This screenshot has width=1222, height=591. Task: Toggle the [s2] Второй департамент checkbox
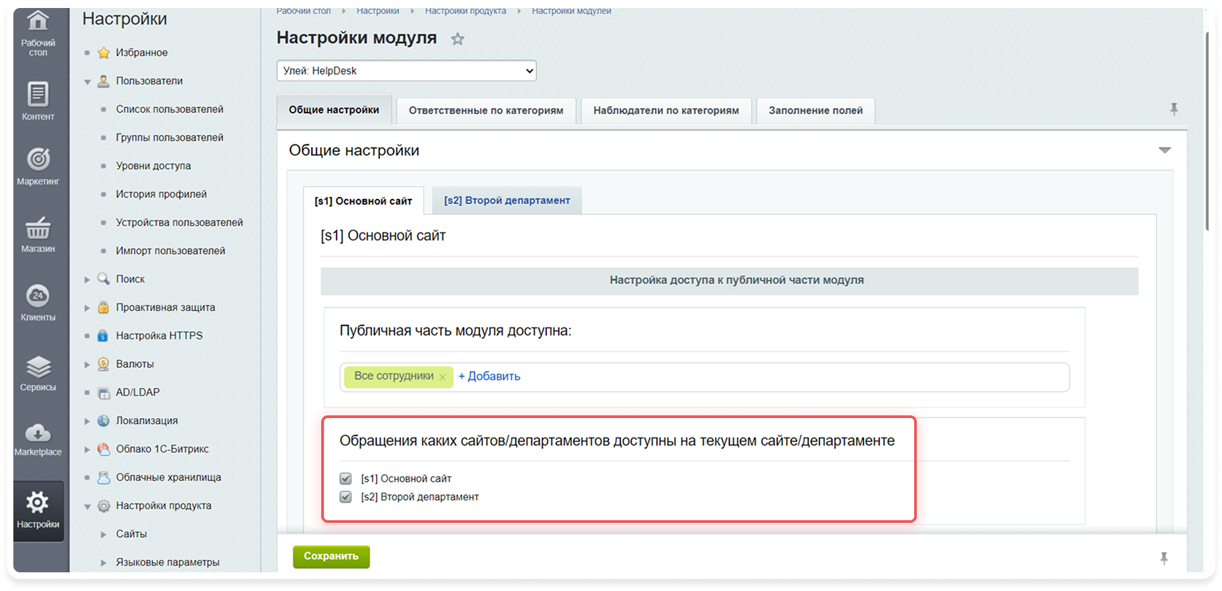click(346, 497)
